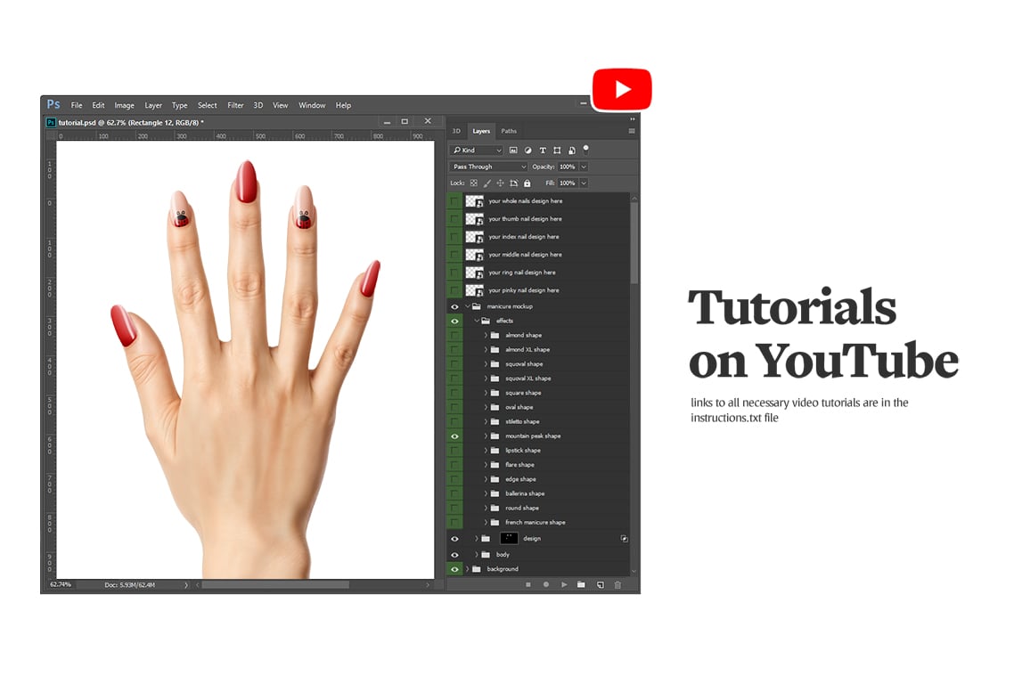
Task: Select the filter for pixel layers icon
Action: (x=513, y=150)
